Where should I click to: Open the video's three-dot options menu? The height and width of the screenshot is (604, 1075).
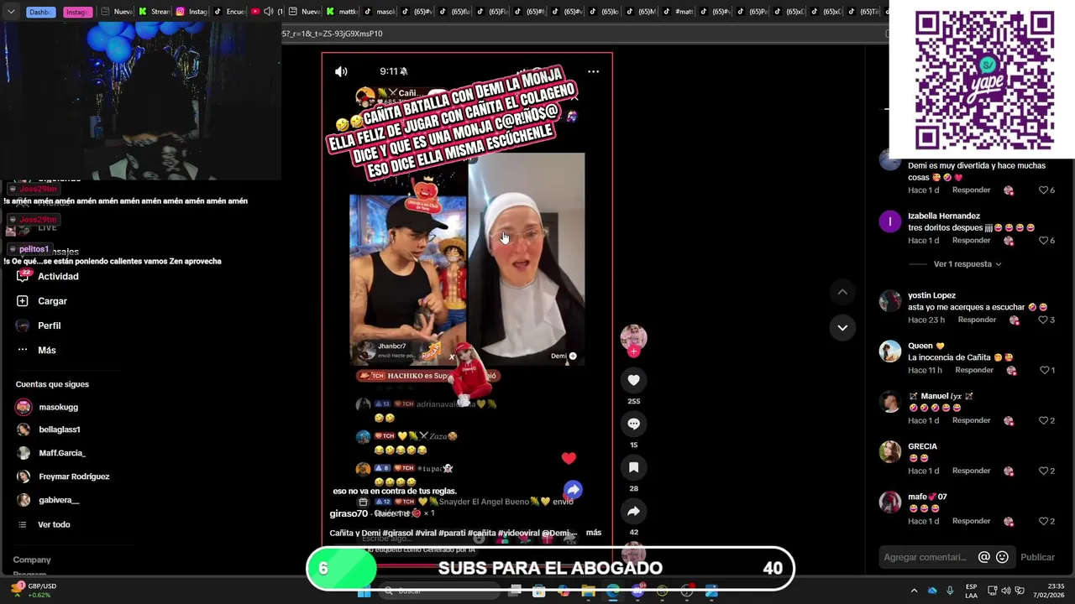point(593,71)
